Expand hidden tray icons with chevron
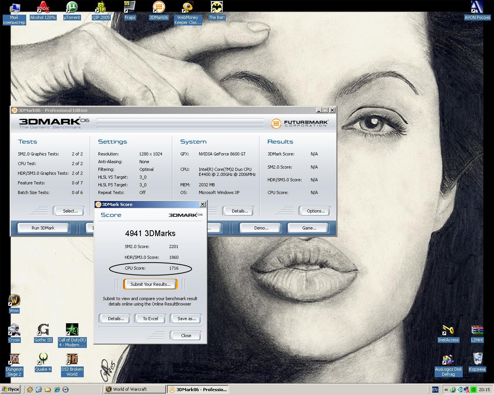 [x=446, y=390]
